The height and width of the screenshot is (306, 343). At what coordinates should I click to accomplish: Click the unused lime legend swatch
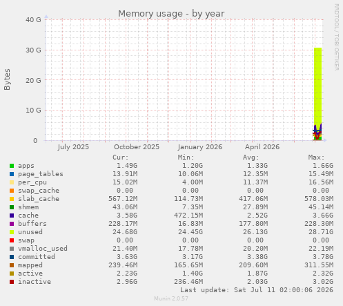(12, 232)
